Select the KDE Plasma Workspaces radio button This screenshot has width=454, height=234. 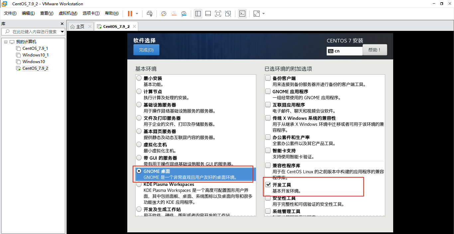(x=139, y=184)
